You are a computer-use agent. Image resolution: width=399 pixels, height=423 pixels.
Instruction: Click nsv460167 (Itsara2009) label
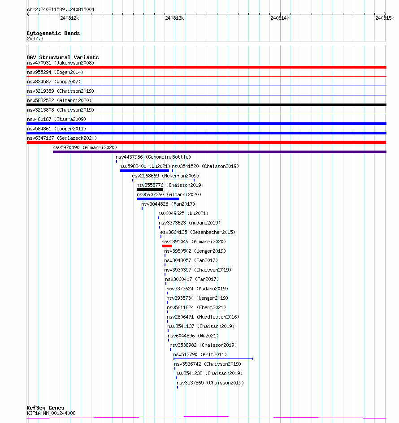pyautogui.click(x=56, y=119)
